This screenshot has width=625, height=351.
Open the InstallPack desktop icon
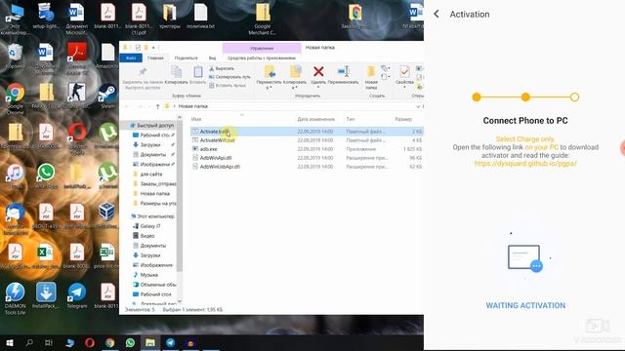tap(46, 295)
